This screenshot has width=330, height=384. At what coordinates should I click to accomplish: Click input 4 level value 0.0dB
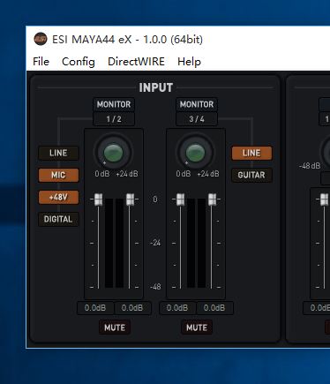click(214, 308)
